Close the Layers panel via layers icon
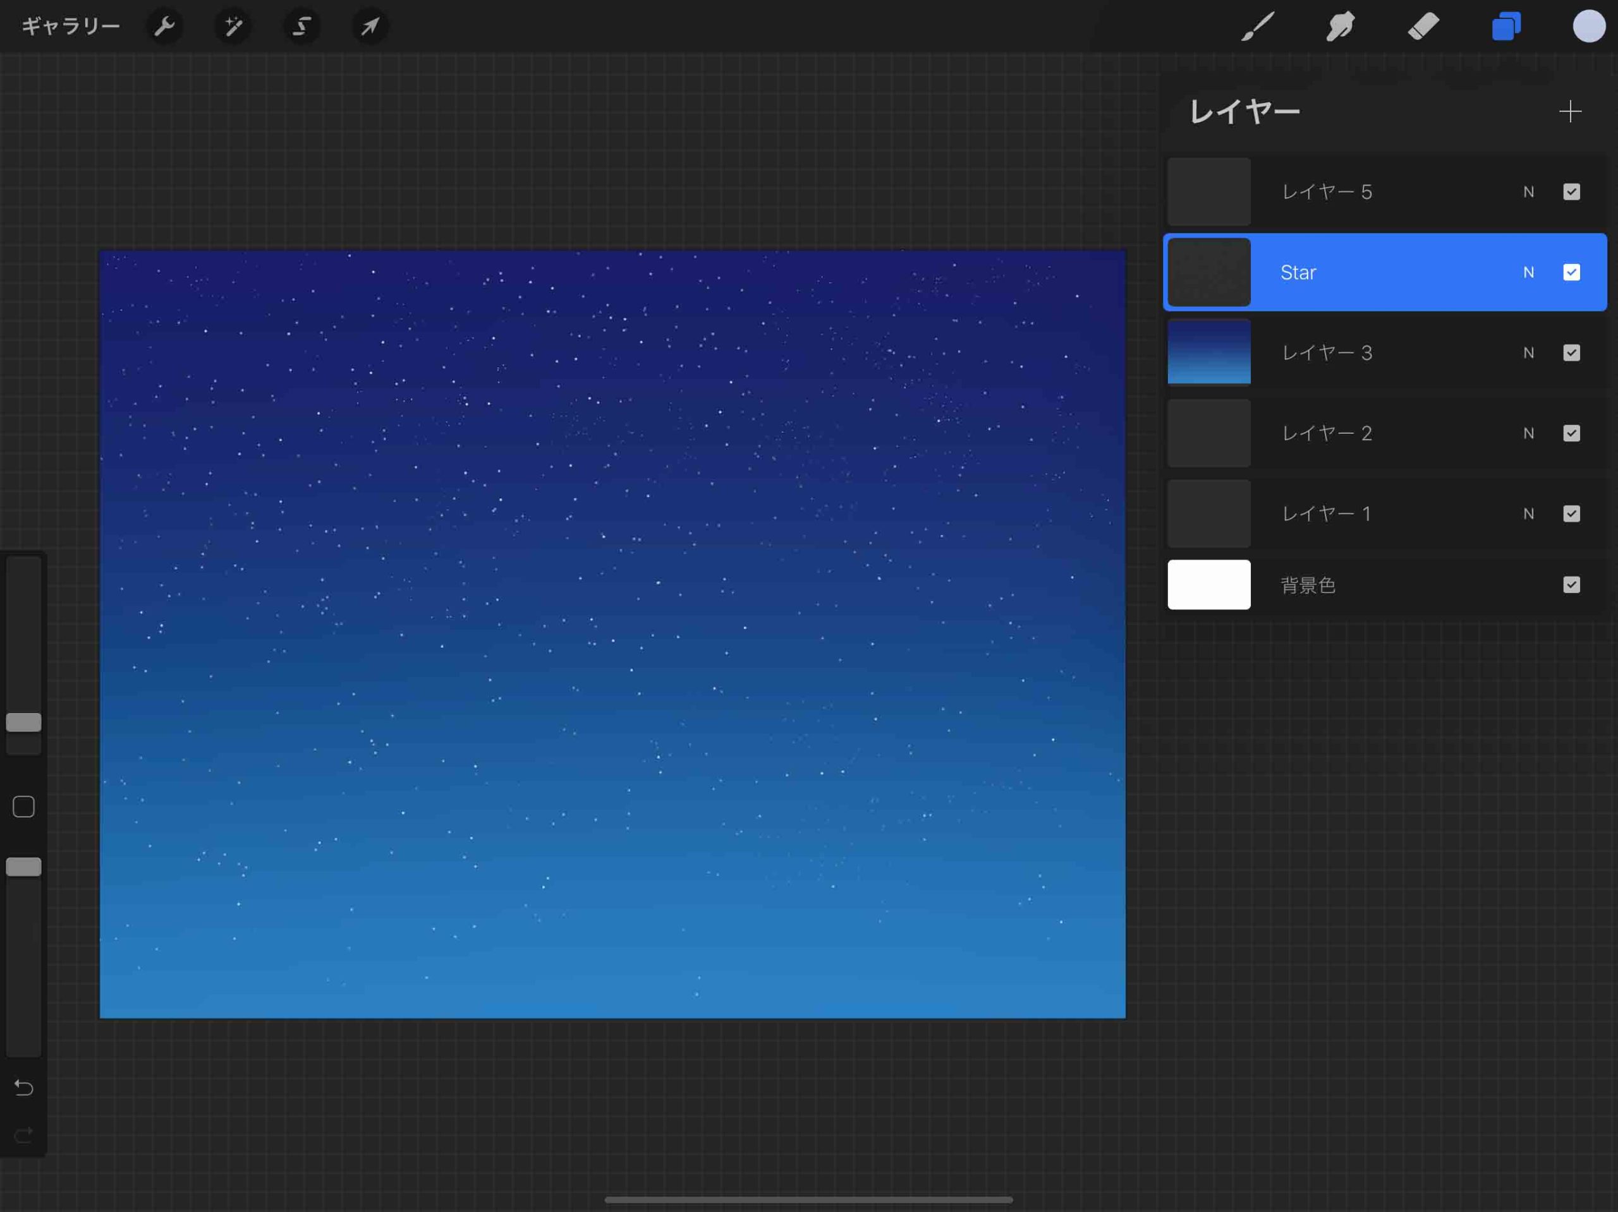Image resolution: width=1618 pixels, height=1212 pixels. (x=1506, y=27)
